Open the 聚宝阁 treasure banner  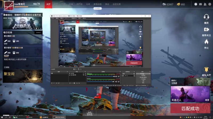(x=23, y=76)
